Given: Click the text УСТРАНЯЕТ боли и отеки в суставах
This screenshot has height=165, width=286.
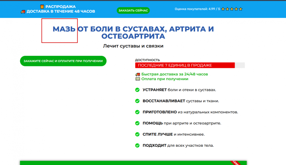Looking at the screenshot, I should [179, 90].
